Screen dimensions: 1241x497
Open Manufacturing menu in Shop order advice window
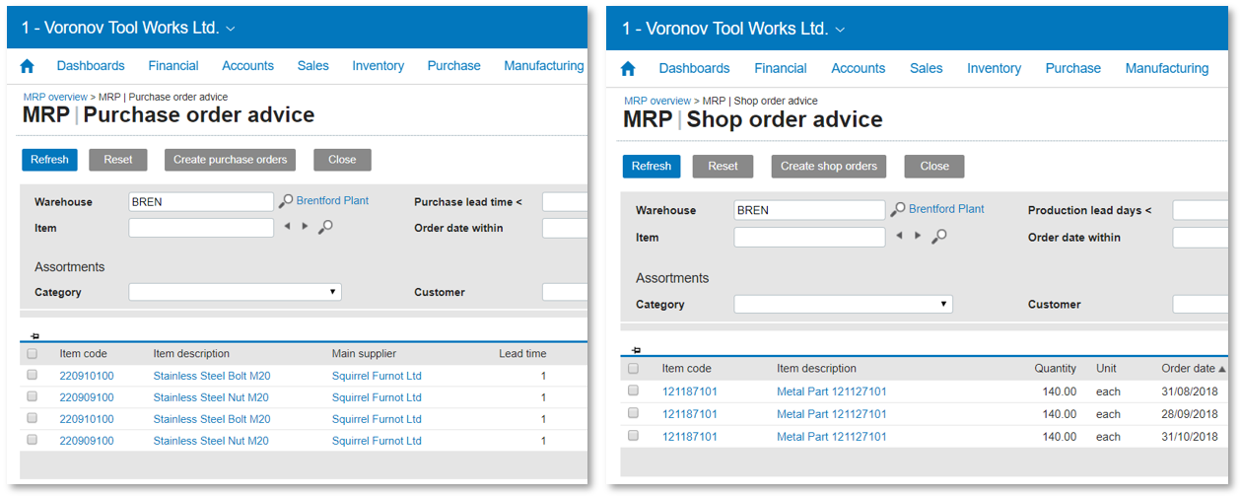click(1166, 69)
